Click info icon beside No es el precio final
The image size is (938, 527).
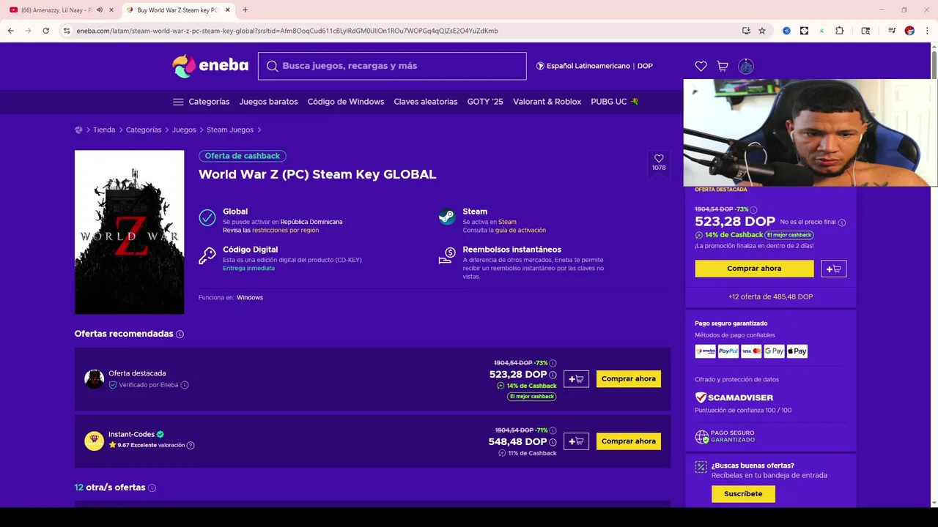tap(841, 223)
